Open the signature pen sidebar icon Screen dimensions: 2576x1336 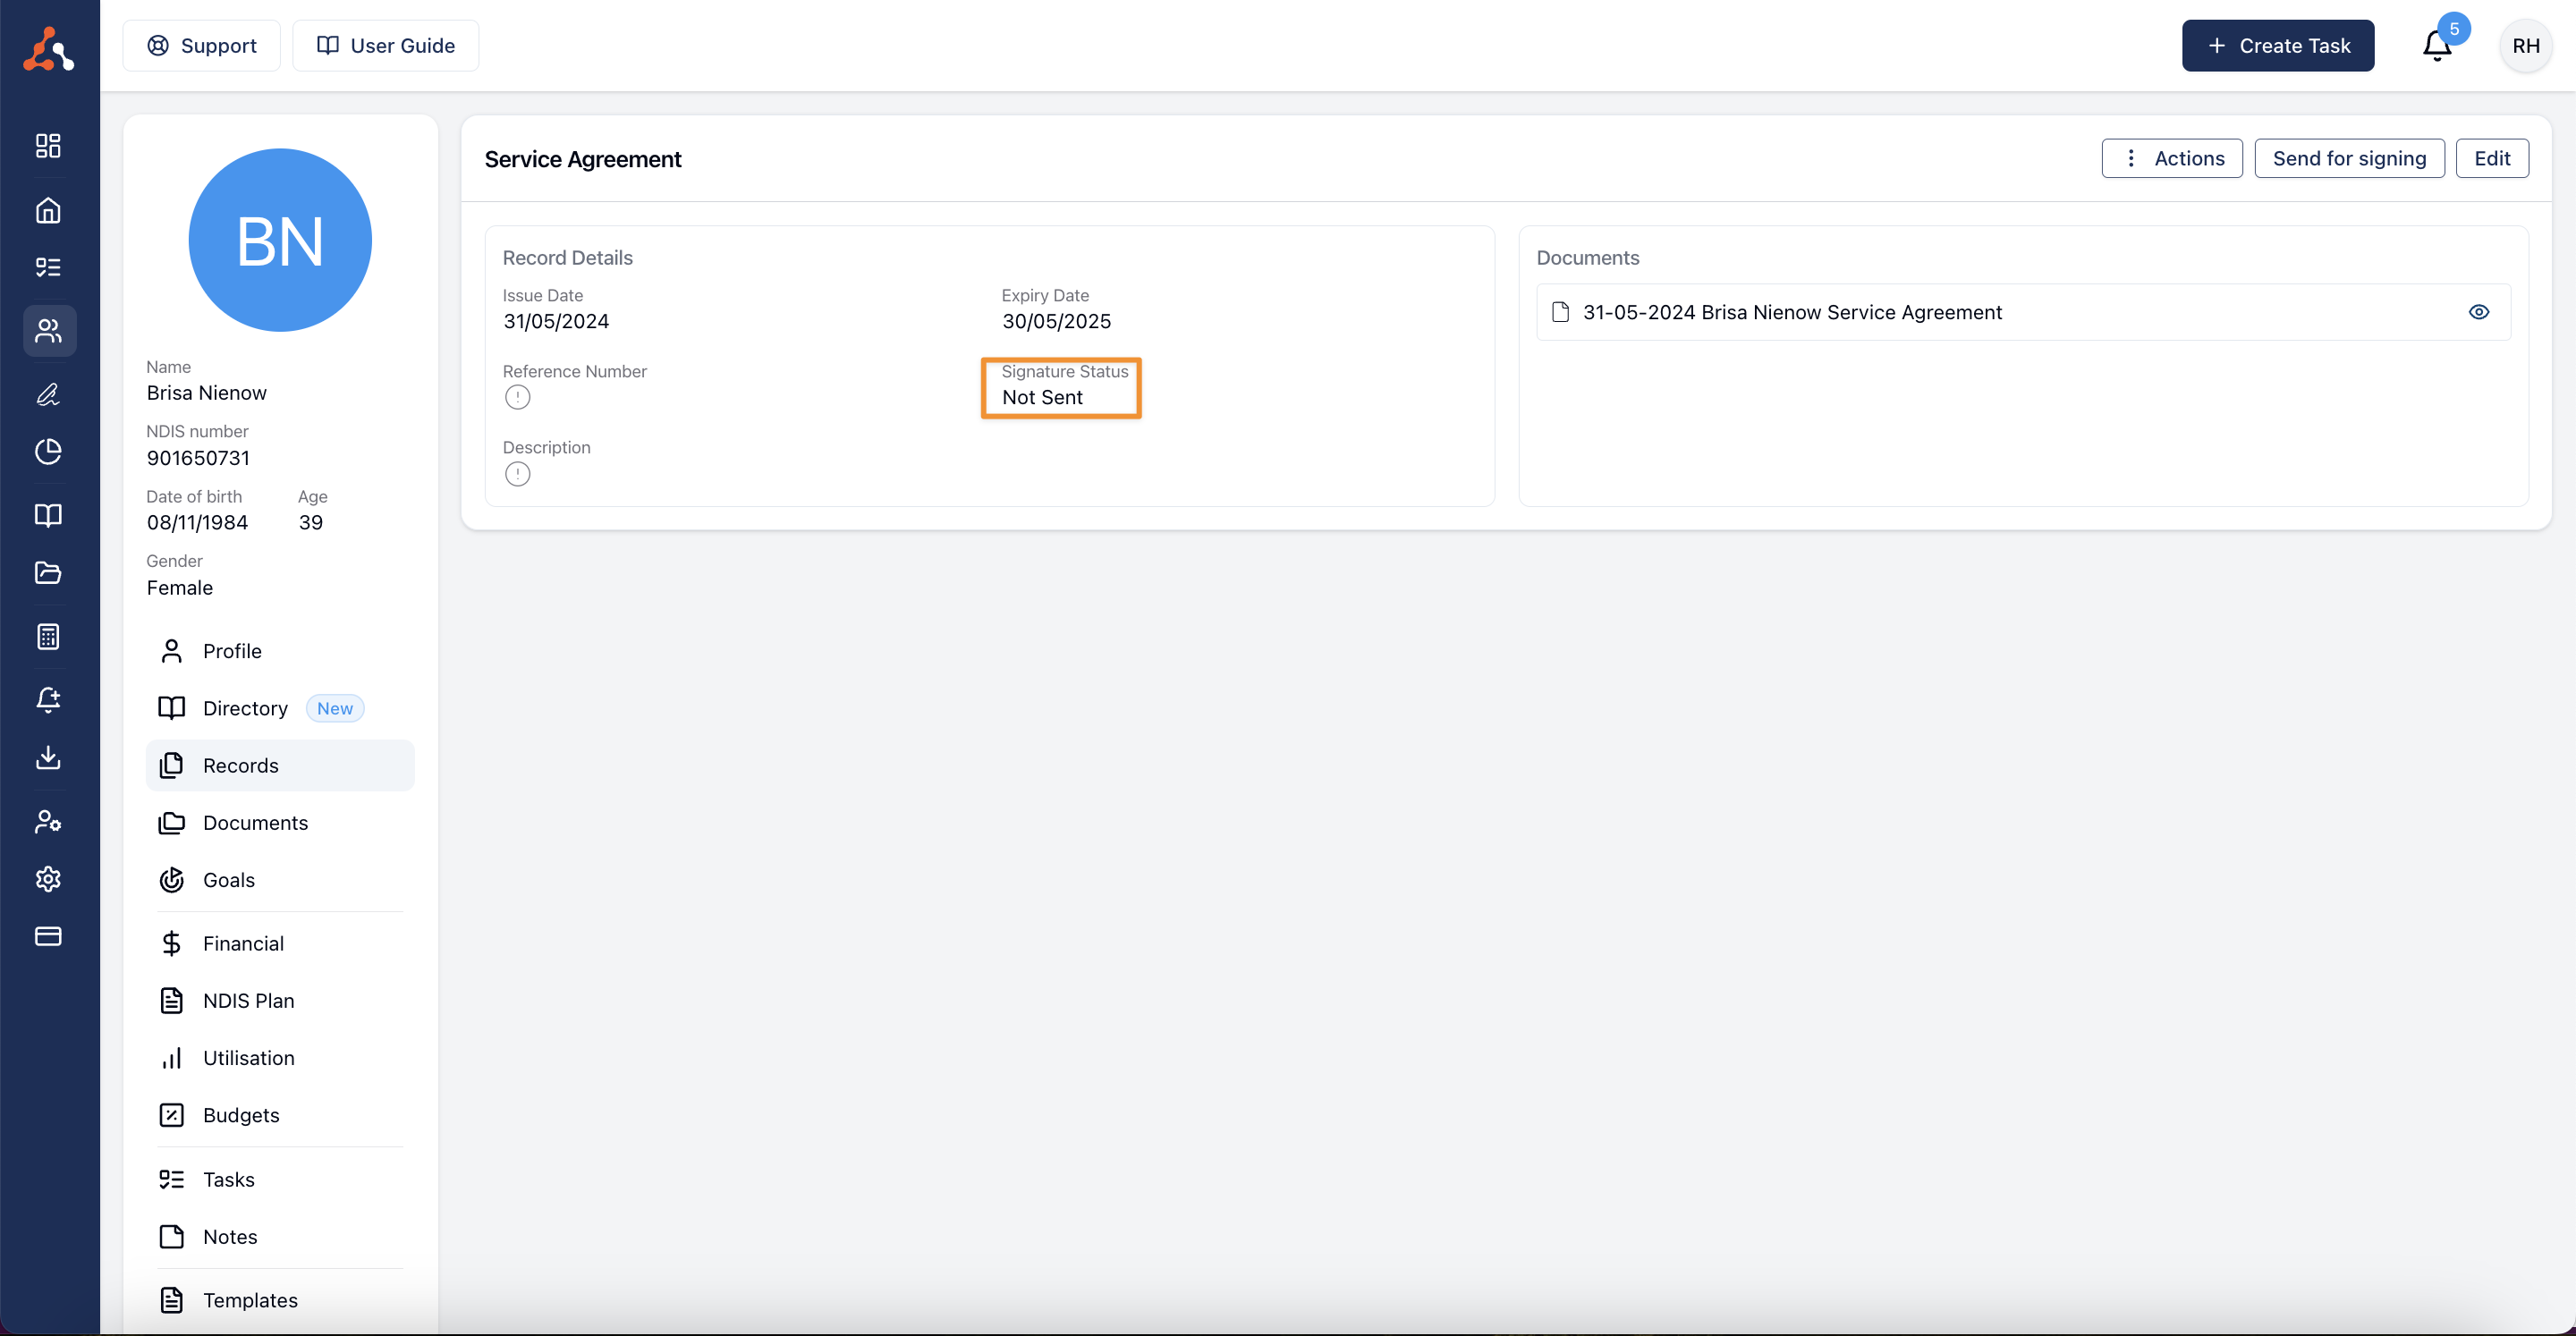tap(48, 394)
